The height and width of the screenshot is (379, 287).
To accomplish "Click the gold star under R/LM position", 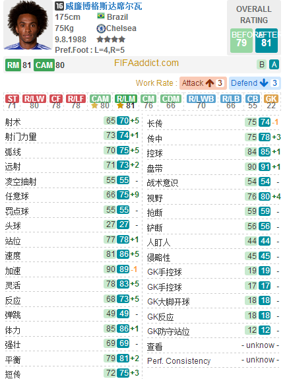I will (x=120, y=106).
